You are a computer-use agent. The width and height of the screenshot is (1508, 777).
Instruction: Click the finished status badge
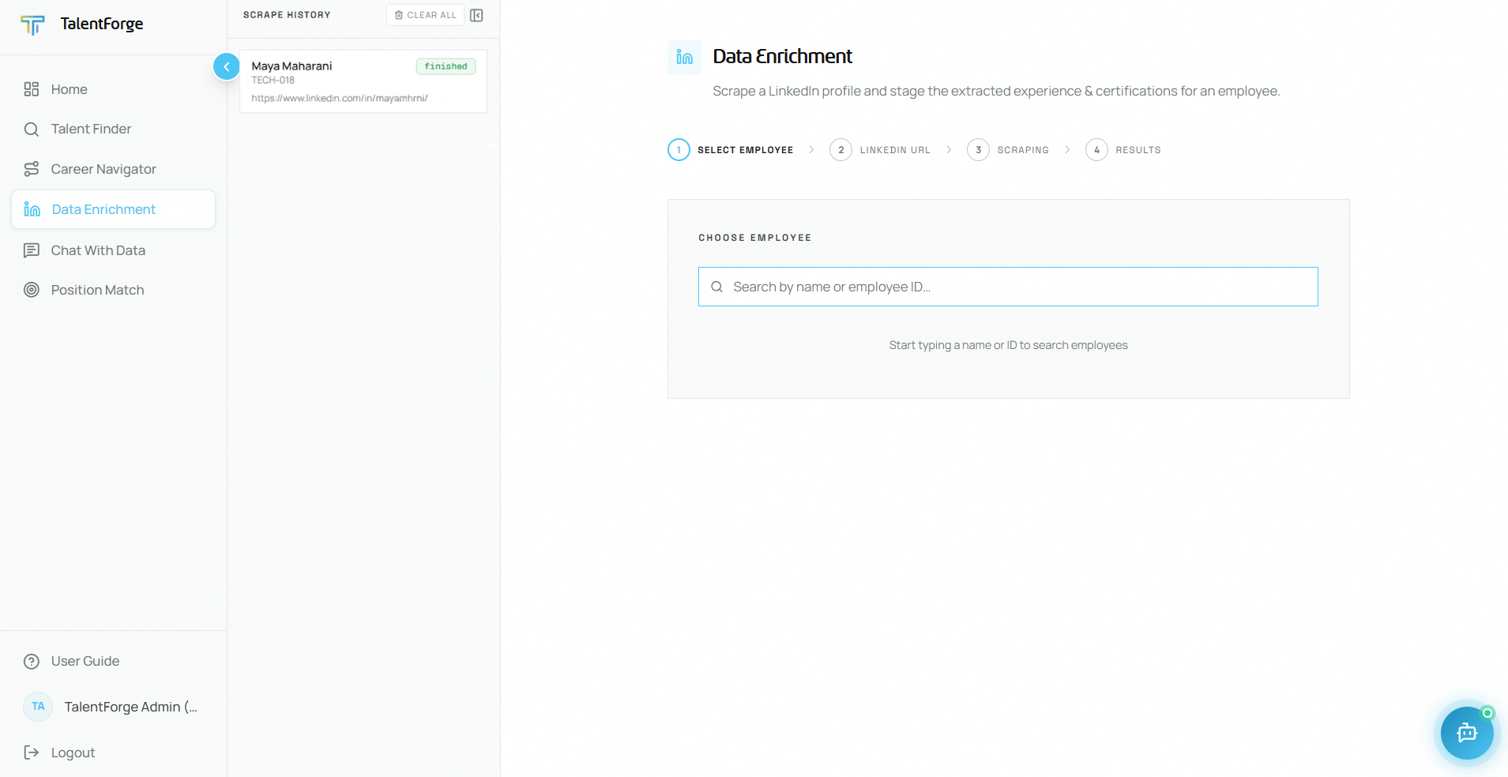click(446, 66)
